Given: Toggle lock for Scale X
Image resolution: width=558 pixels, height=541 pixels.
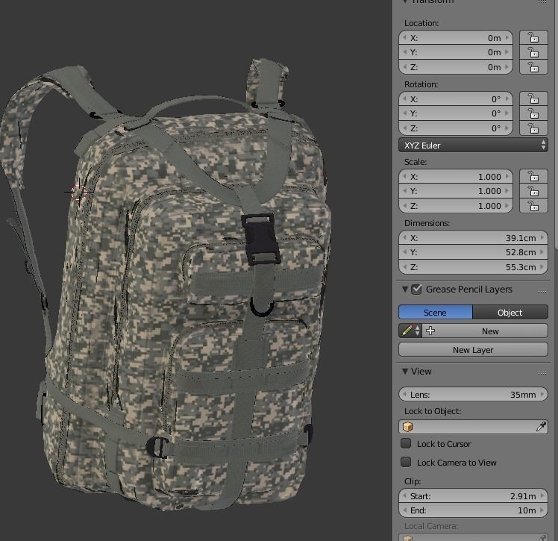Looking at the screenshot, I should [x=533, y=176].
